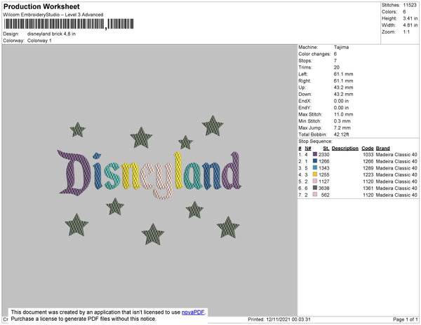Click the Trims value 20
The image size is (421, 325).
337,67
